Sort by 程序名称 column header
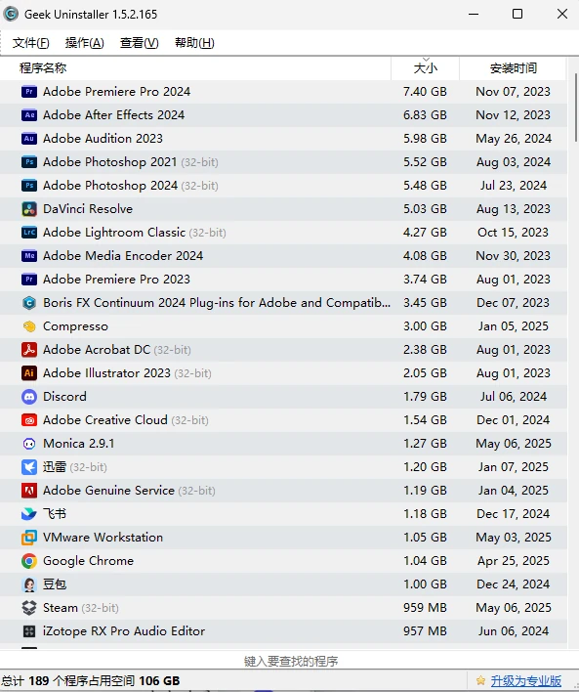Screen dimensions: 579x692 point(195,68)
